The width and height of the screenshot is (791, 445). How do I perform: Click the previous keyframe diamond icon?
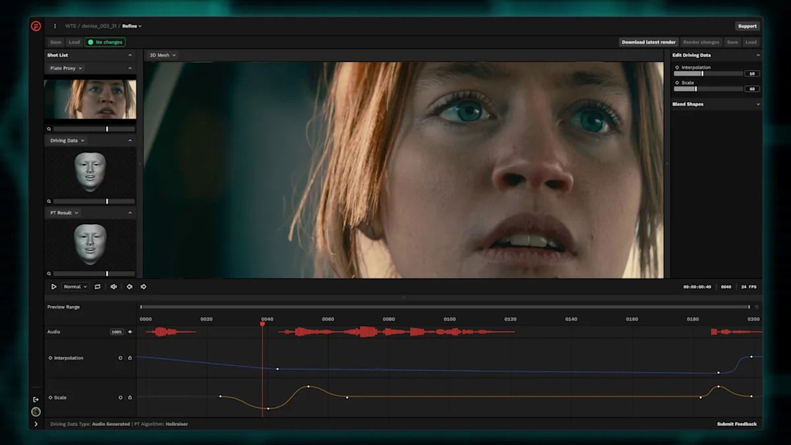129,286
